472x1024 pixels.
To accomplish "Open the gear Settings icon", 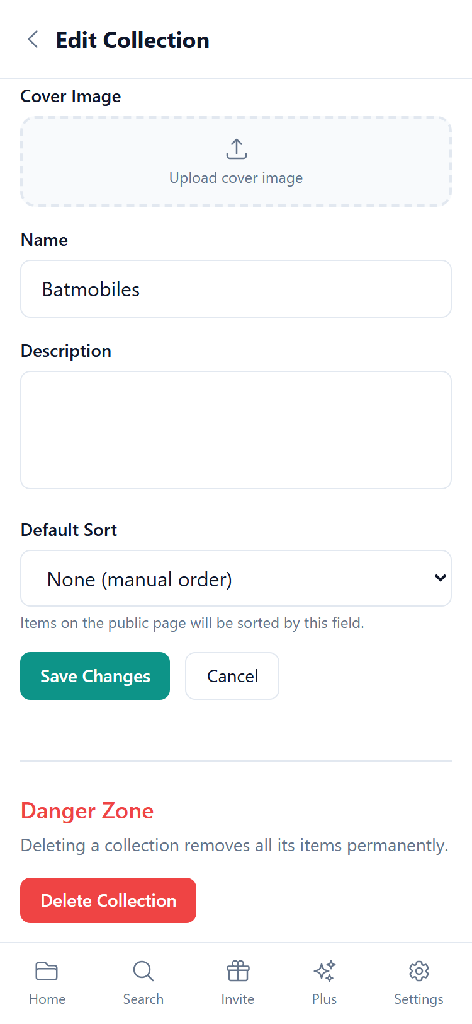I will coord(419,971).
